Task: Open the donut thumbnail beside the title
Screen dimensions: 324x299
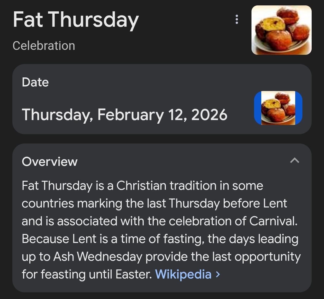Action: point(281,30)
